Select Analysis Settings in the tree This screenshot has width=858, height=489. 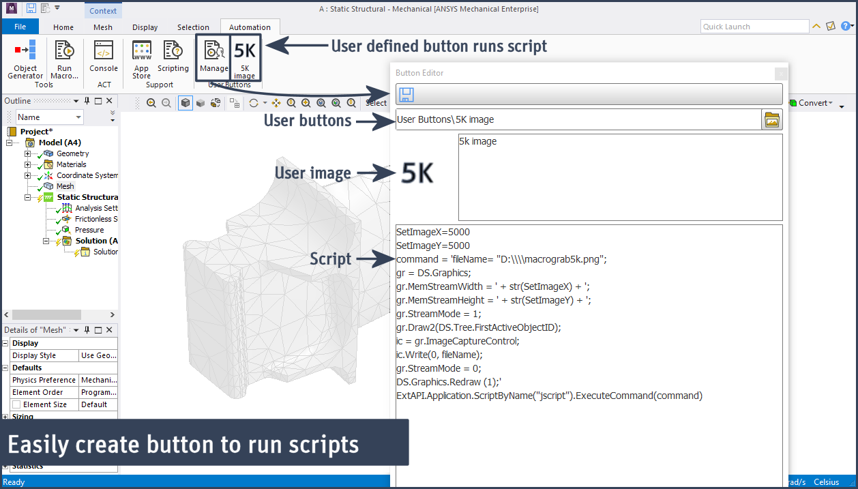click(x=96, y=208)
